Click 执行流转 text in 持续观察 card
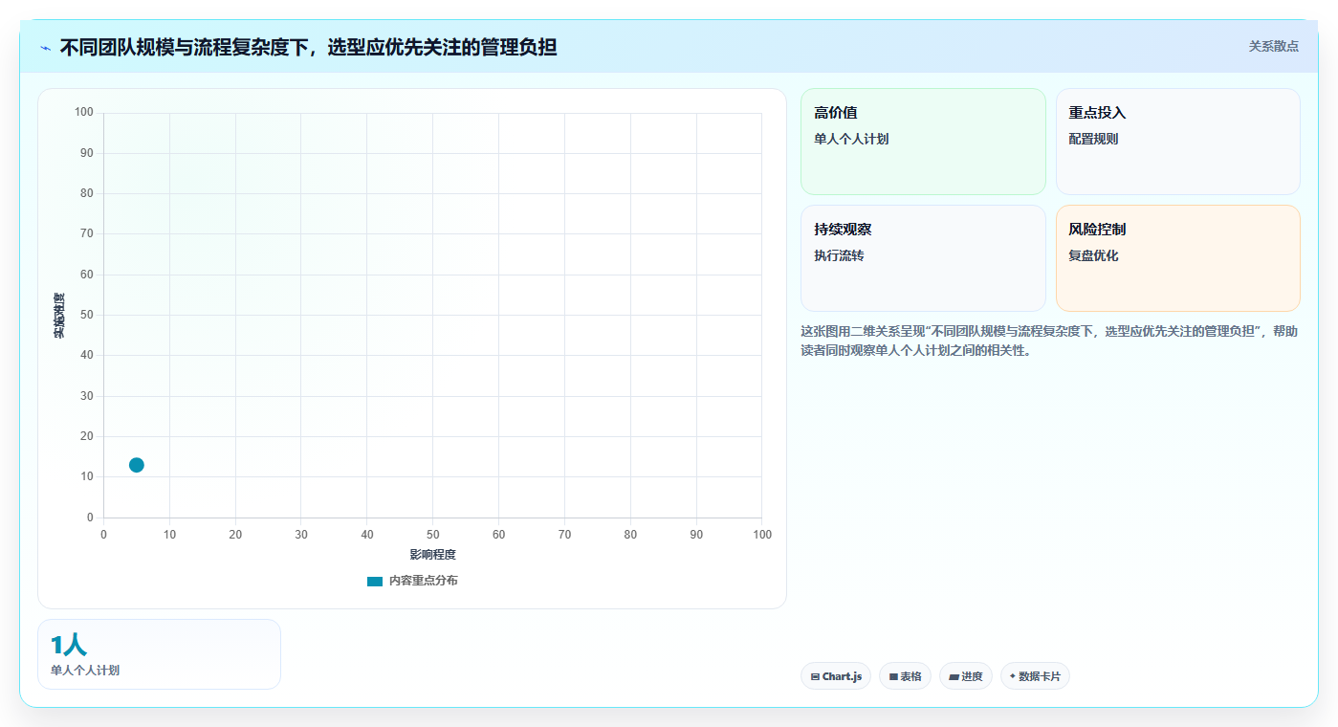The image size is (1338, 727). [839, 255]
